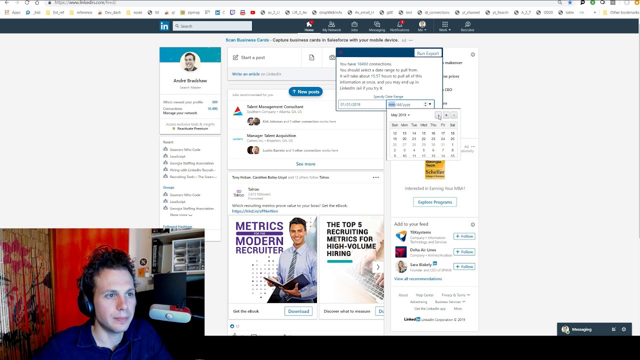Screen dimensions: 640x360
Task: Open Dev_dash bookmark
Action: (109, 12)
